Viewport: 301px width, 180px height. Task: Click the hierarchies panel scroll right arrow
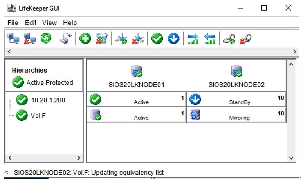79,158
